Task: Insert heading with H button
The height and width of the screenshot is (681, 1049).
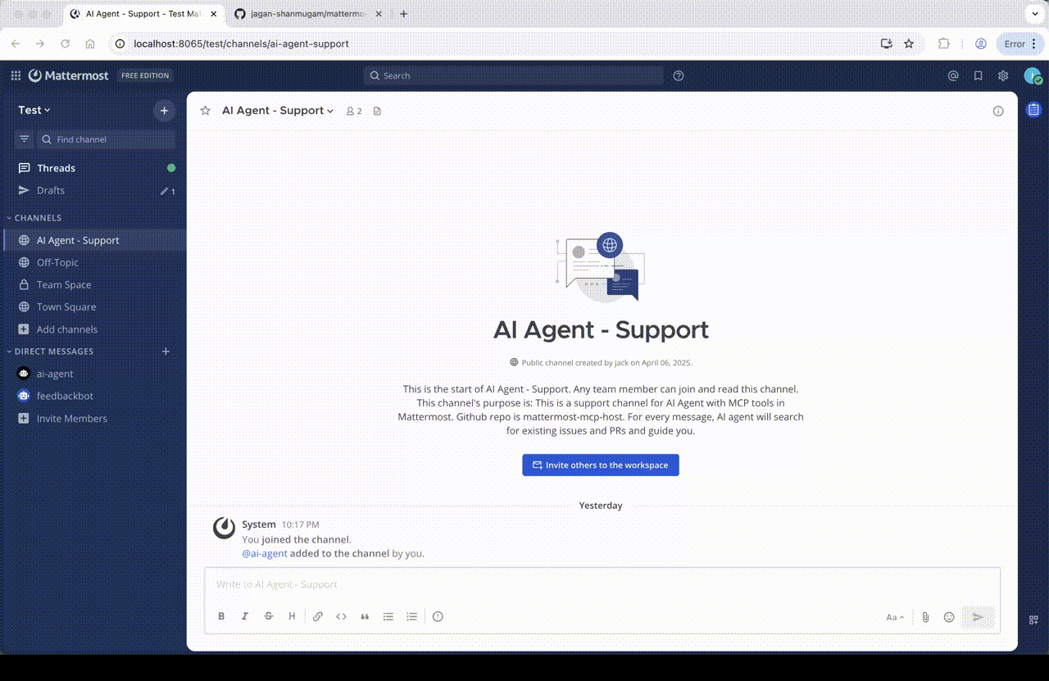Action: click(292, 616)
